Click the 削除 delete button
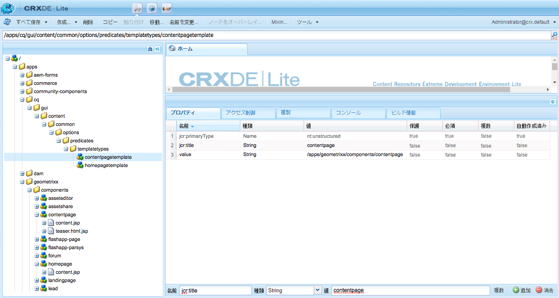559x298 pixels. [x=88, y=22]
